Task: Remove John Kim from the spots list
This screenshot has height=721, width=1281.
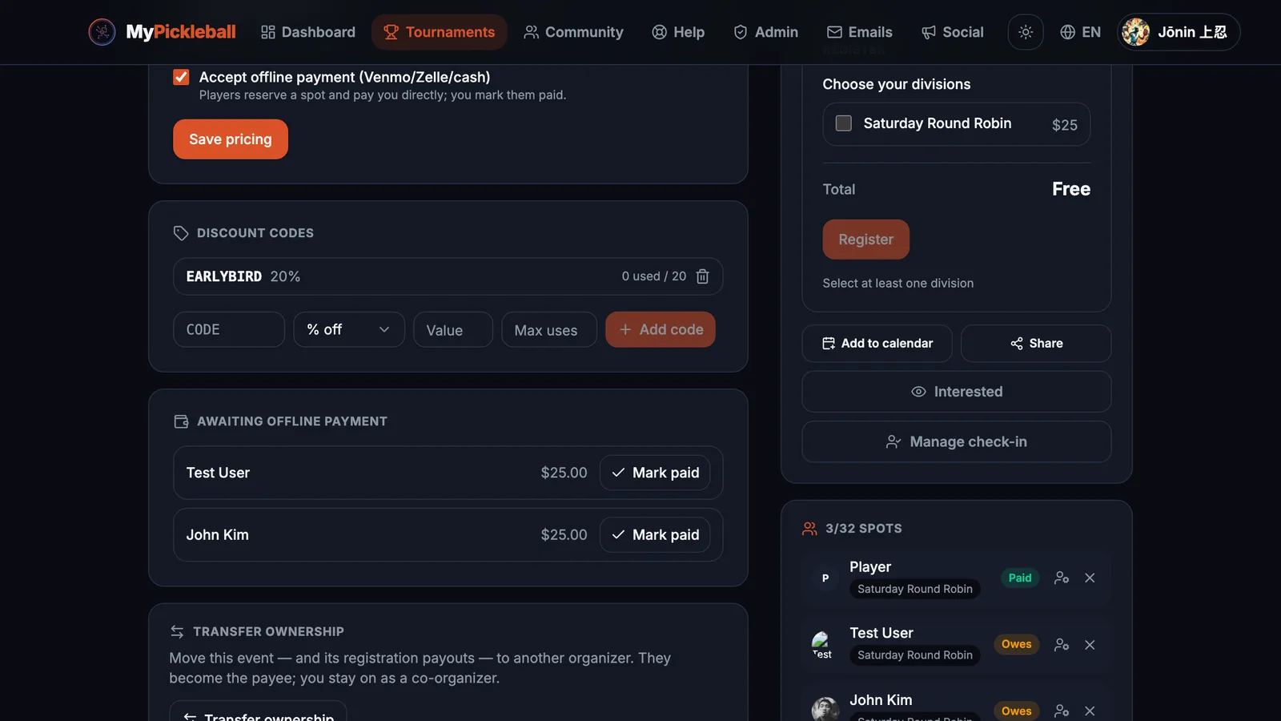Action: (1090, 711)
